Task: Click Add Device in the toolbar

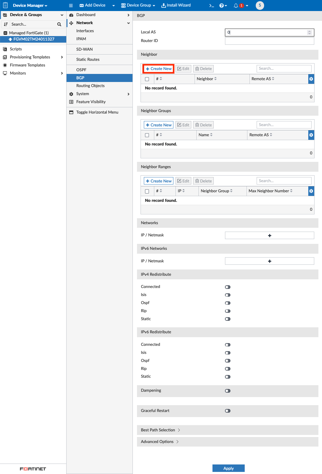Action: [x=93, y=5]
